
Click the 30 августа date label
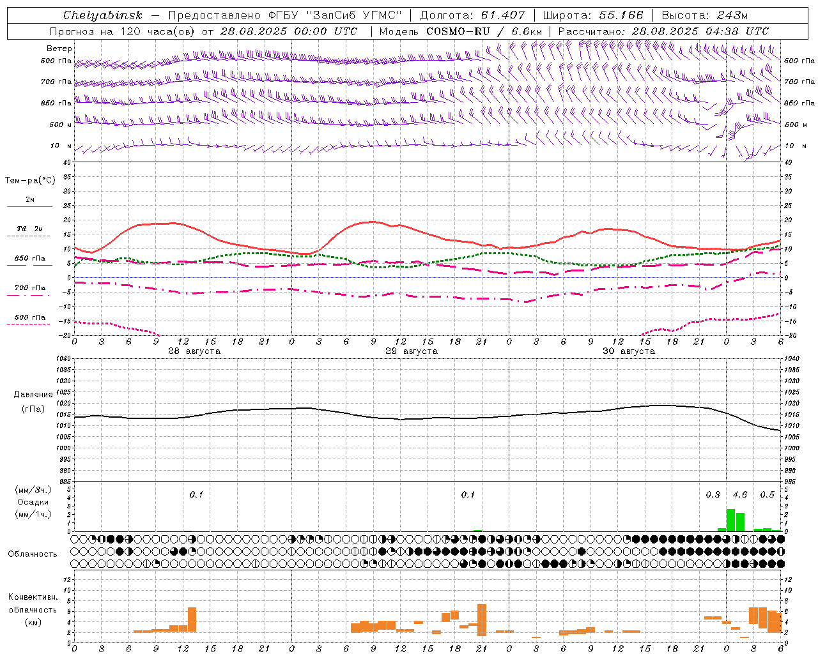coord(629,351)
